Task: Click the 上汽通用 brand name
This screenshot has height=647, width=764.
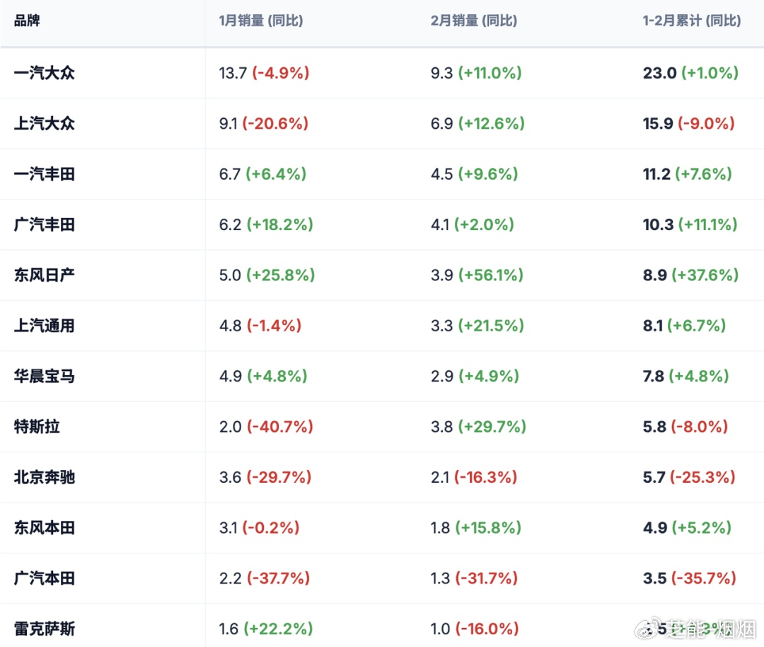Action: [44, 326]
